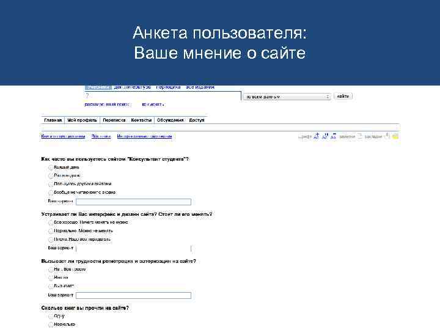Open the 'расширенный поиск' link
Viewport: 440px width, 330px height.
107,105
